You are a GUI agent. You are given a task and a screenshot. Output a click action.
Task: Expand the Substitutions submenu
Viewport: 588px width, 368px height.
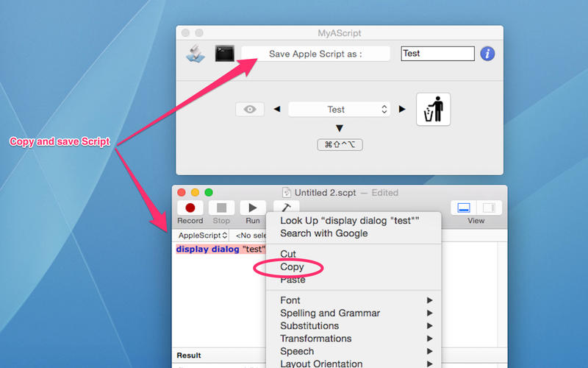pos(354,325)
